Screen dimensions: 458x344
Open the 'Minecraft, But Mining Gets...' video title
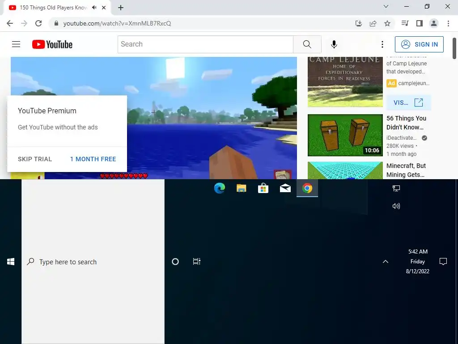click(x=406, y=170)
